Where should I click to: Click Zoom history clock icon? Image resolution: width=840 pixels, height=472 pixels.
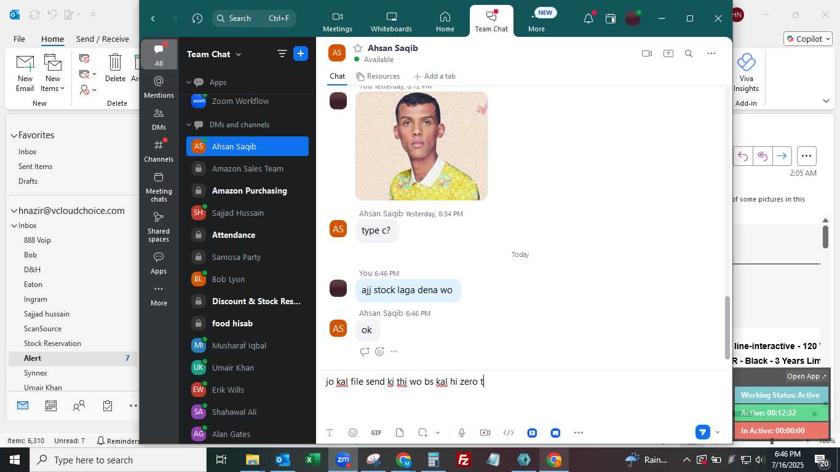click(197, 18)
